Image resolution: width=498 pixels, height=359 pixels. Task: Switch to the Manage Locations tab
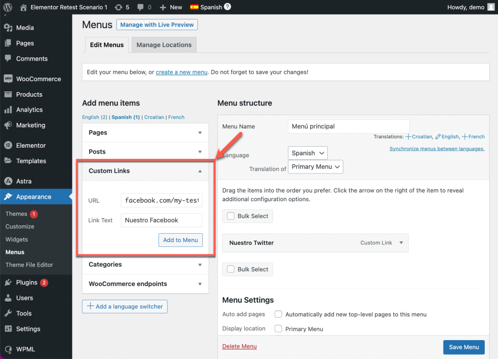tap(164, 45)
